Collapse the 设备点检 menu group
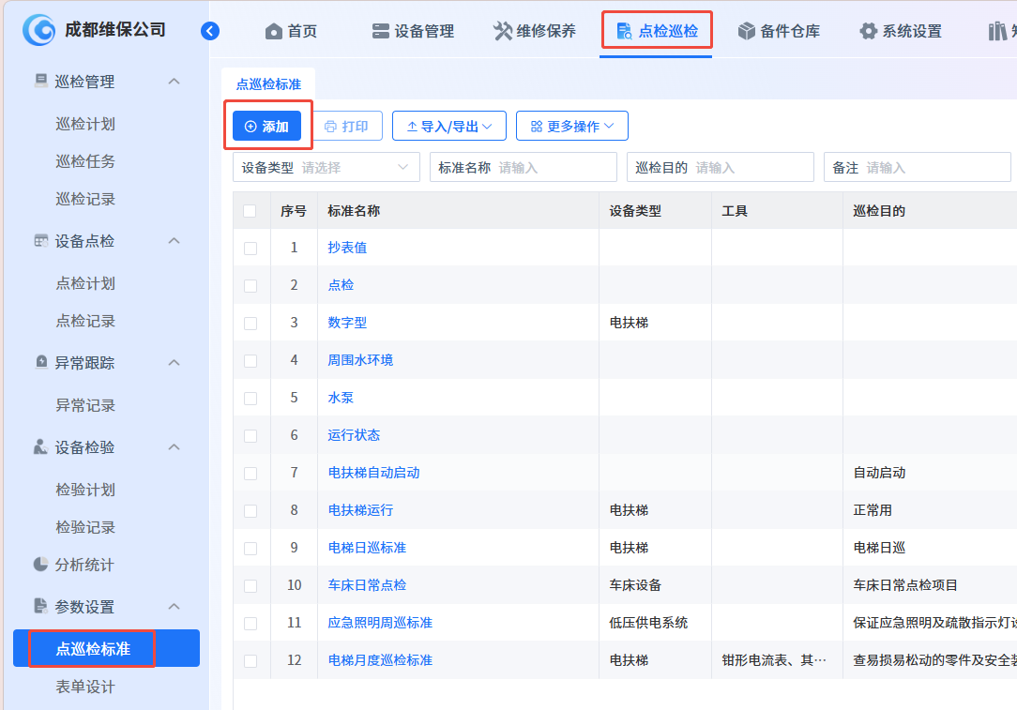The image size is (1017, 710). pyautogui.click(x=174, y=241)
